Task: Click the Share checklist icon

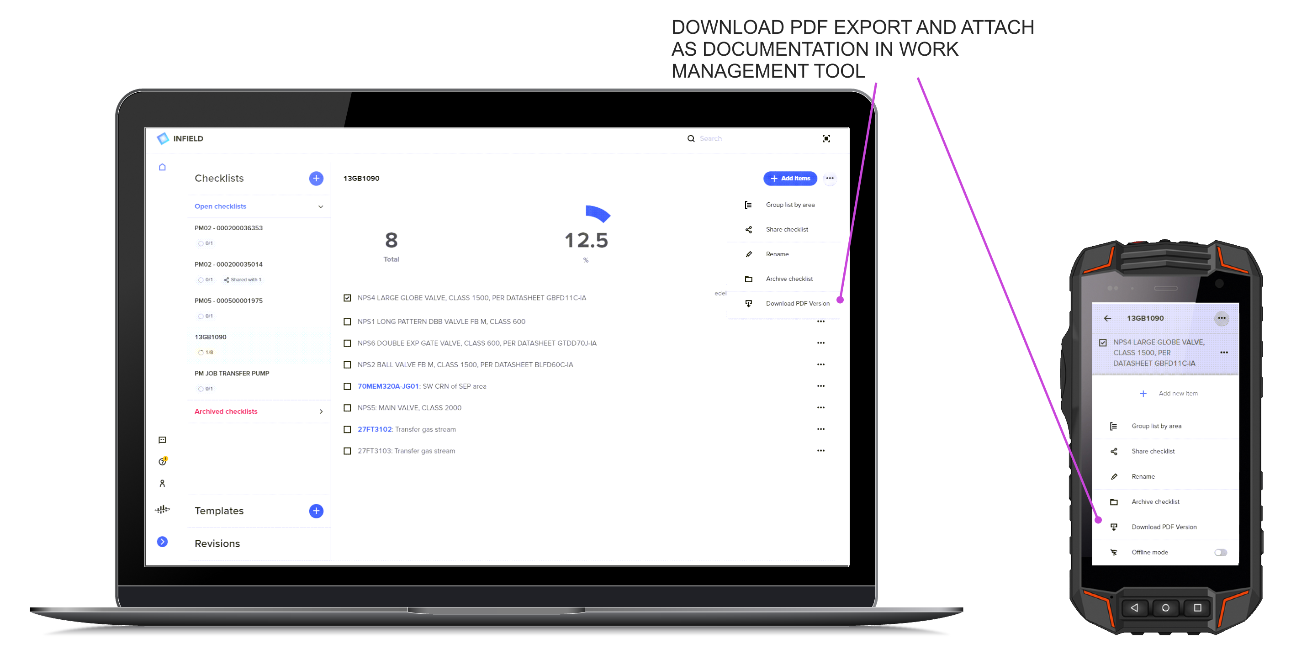Action: tap(749, 229)
